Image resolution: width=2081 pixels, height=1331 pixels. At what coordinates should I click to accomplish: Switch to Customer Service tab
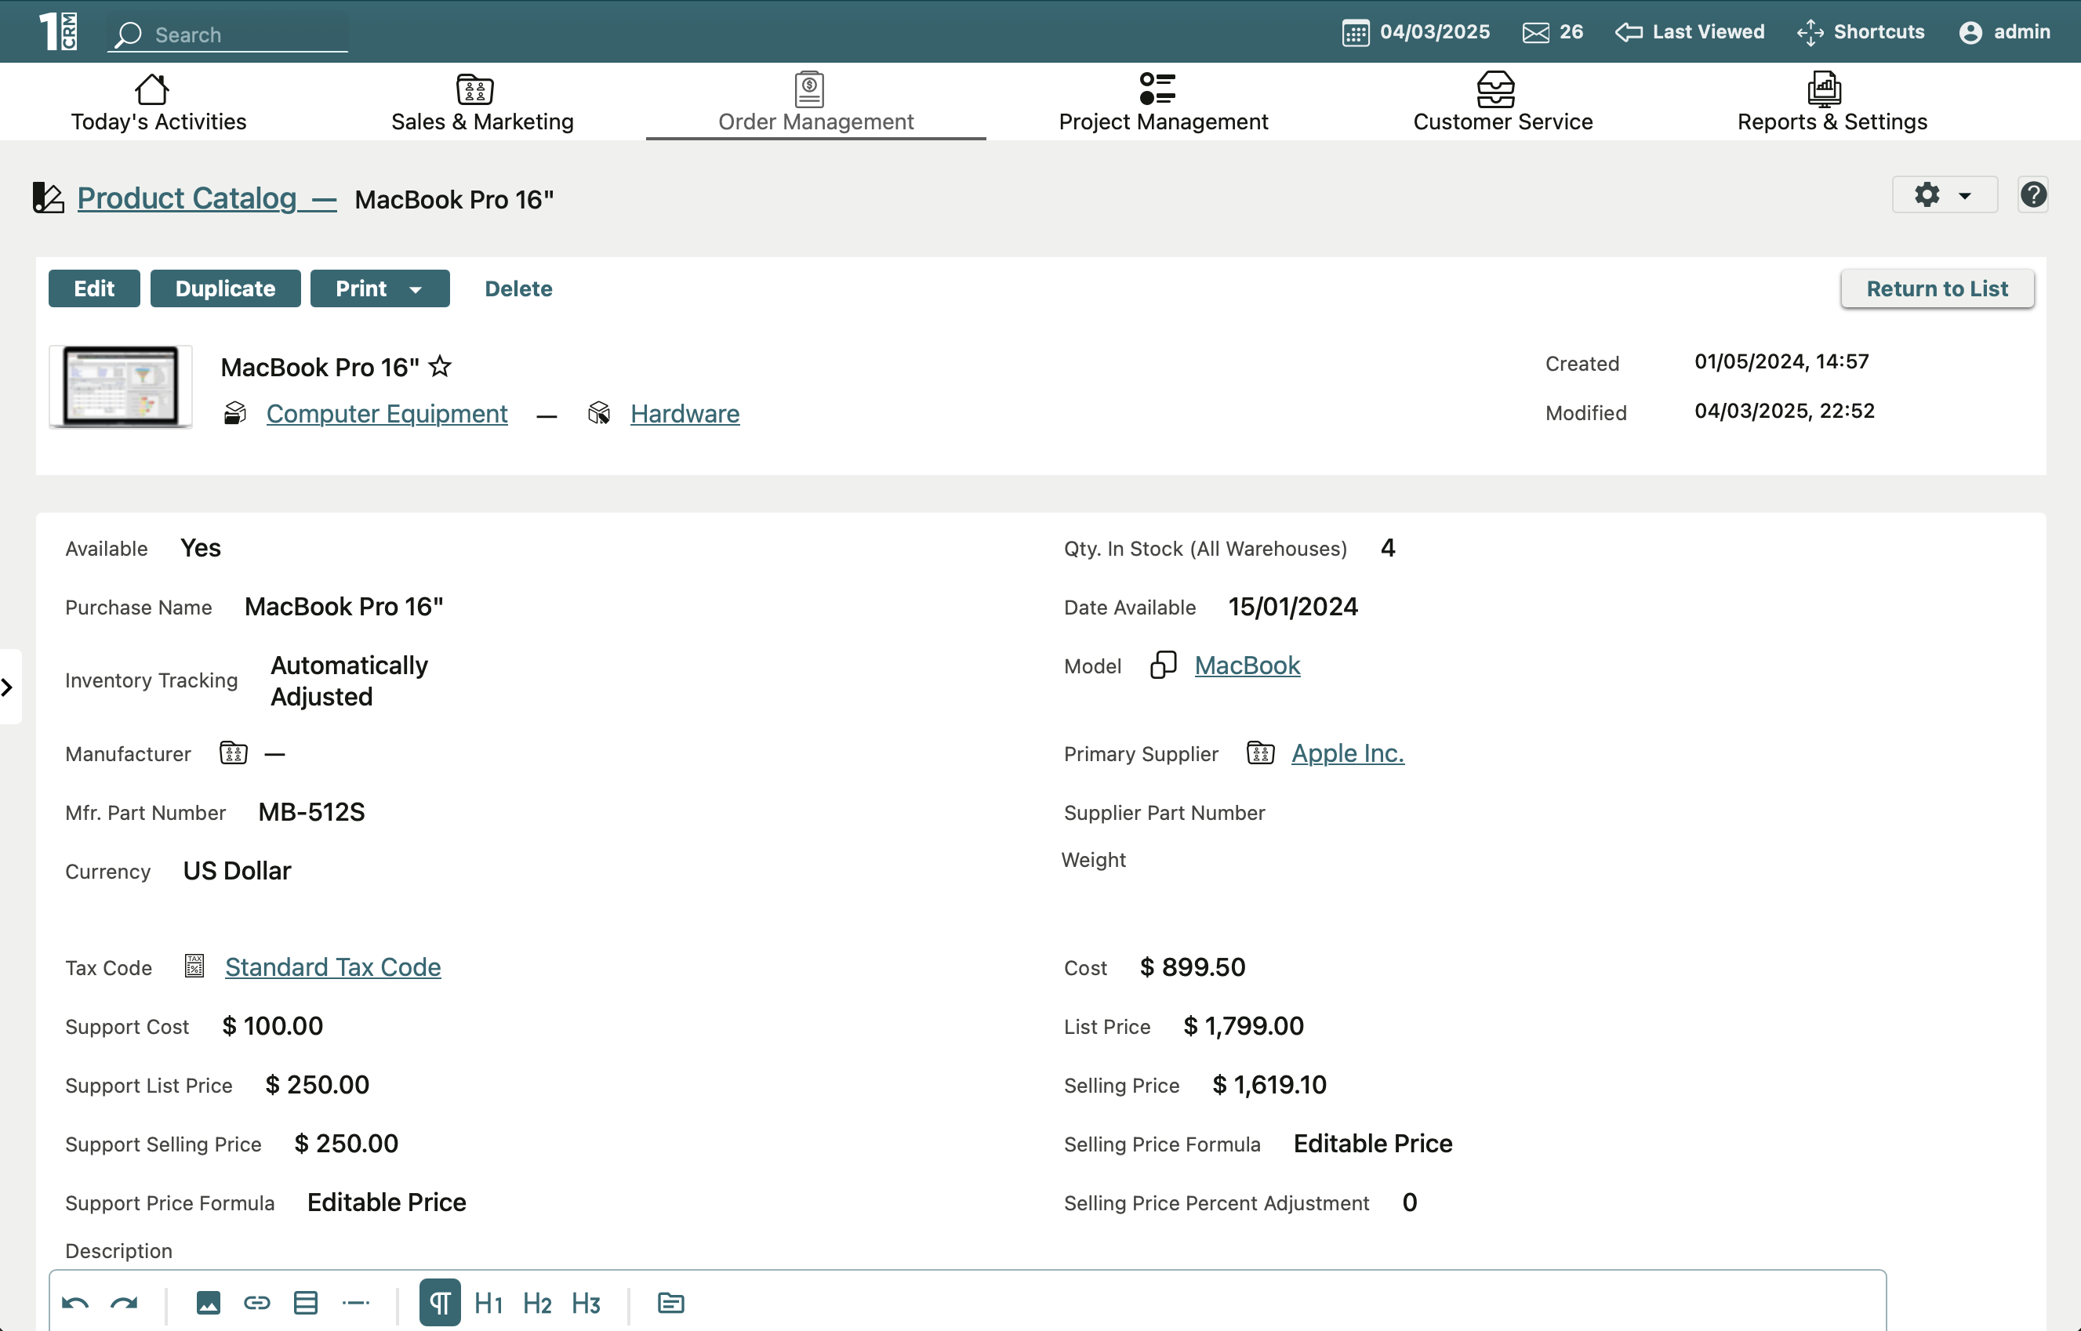(1502, 102)
